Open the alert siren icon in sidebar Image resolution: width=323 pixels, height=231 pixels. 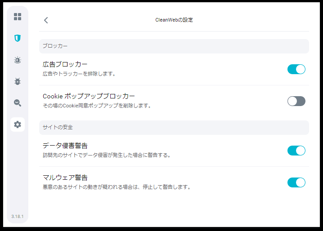18,60
